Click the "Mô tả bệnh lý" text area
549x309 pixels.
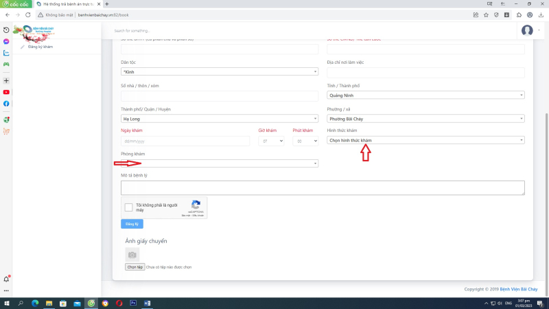click(x=323, y=187)
